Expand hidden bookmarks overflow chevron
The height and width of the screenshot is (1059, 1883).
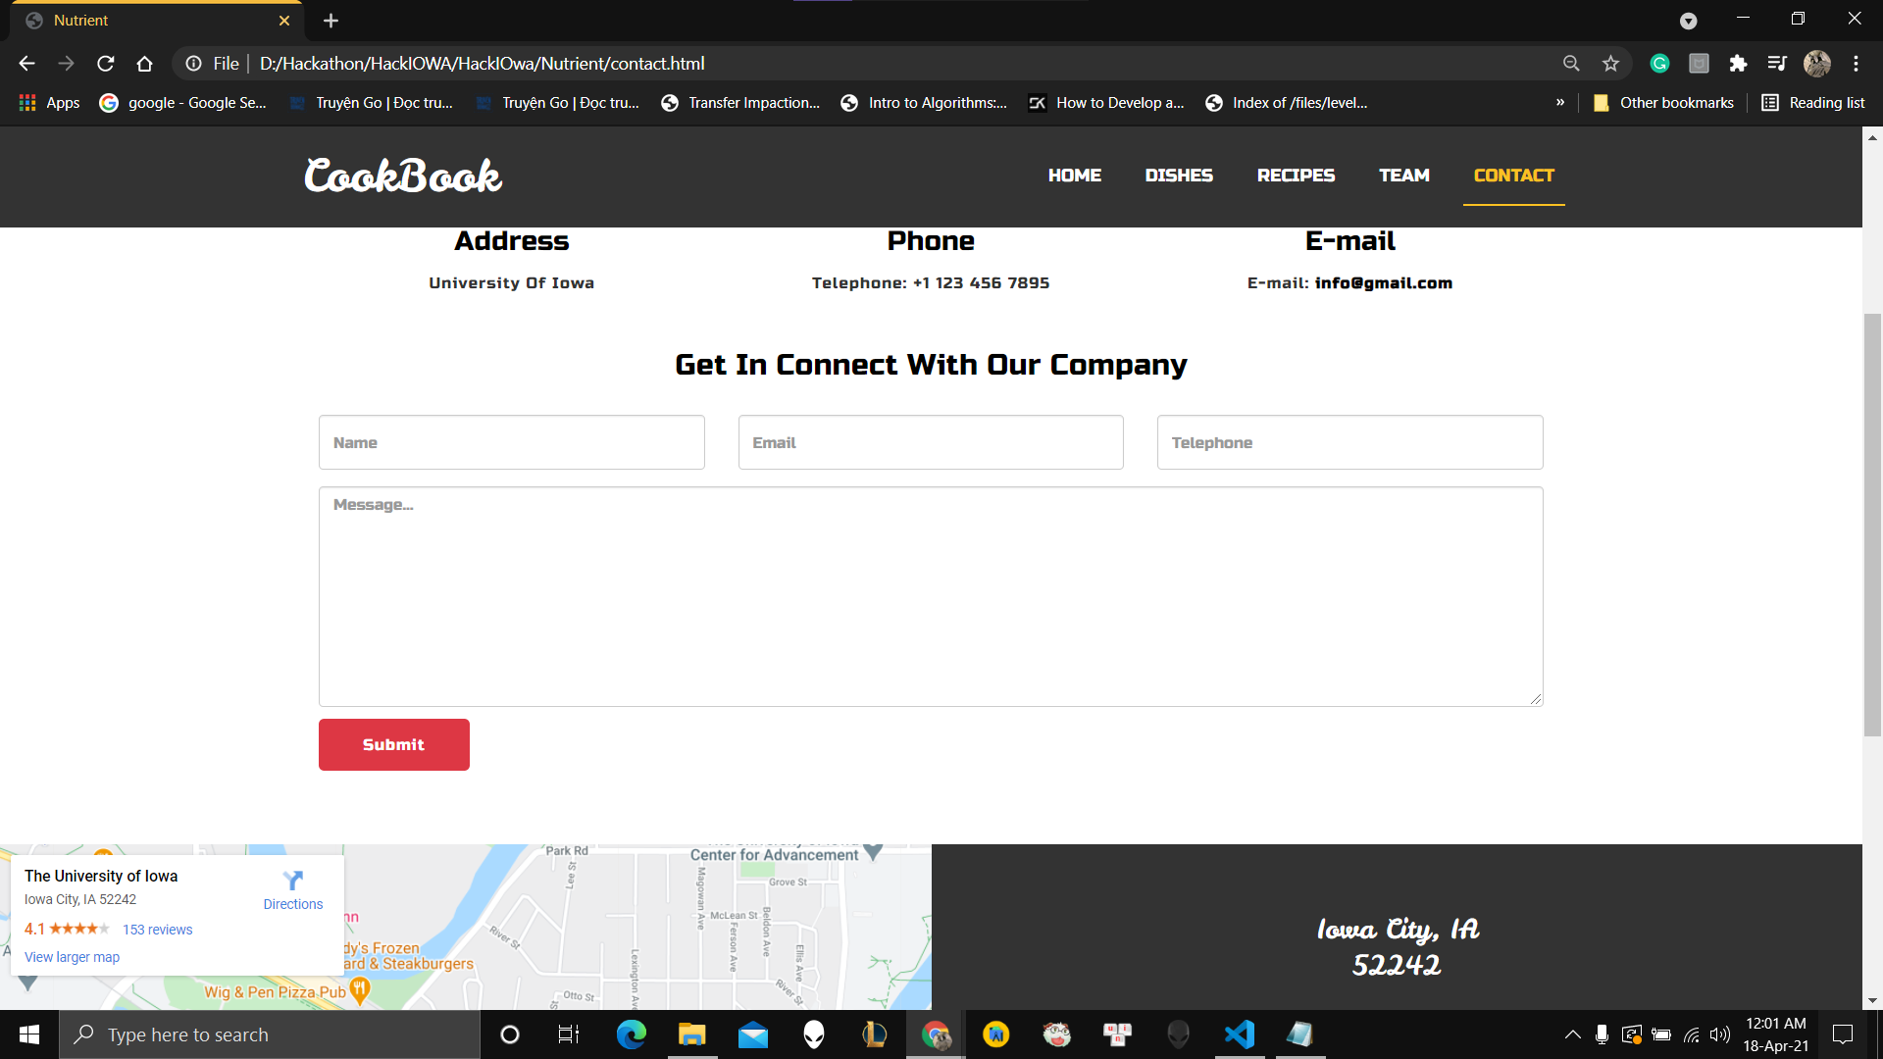[1560, 102]
